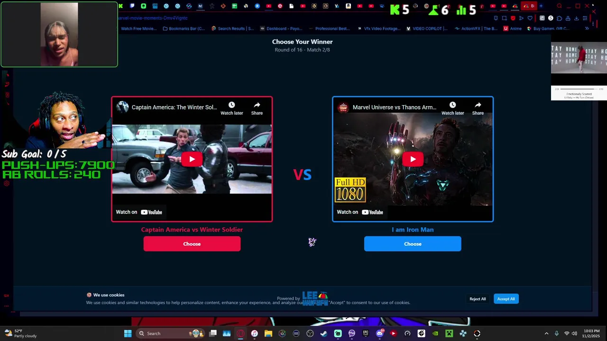This screenshot has width=607, height=341.
Task: Open the browser profile icon
Action: click(x=568, y=18)
